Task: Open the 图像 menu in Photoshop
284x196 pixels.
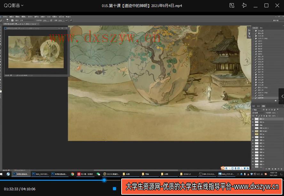Action: point(18,17)
